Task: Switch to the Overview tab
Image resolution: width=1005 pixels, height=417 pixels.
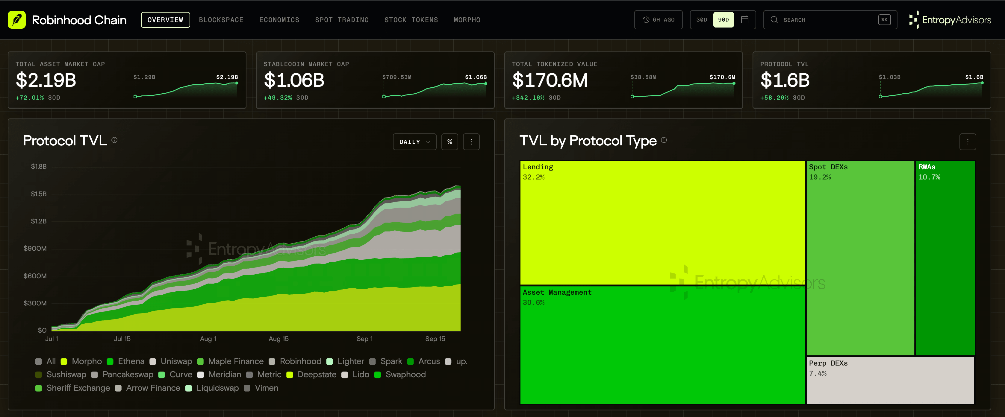Action: (165, 20)
